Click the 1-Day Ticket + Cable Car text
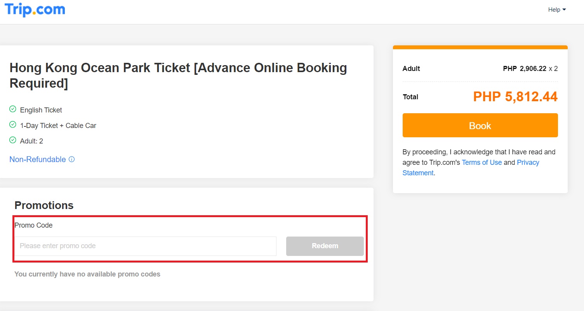 58,126
